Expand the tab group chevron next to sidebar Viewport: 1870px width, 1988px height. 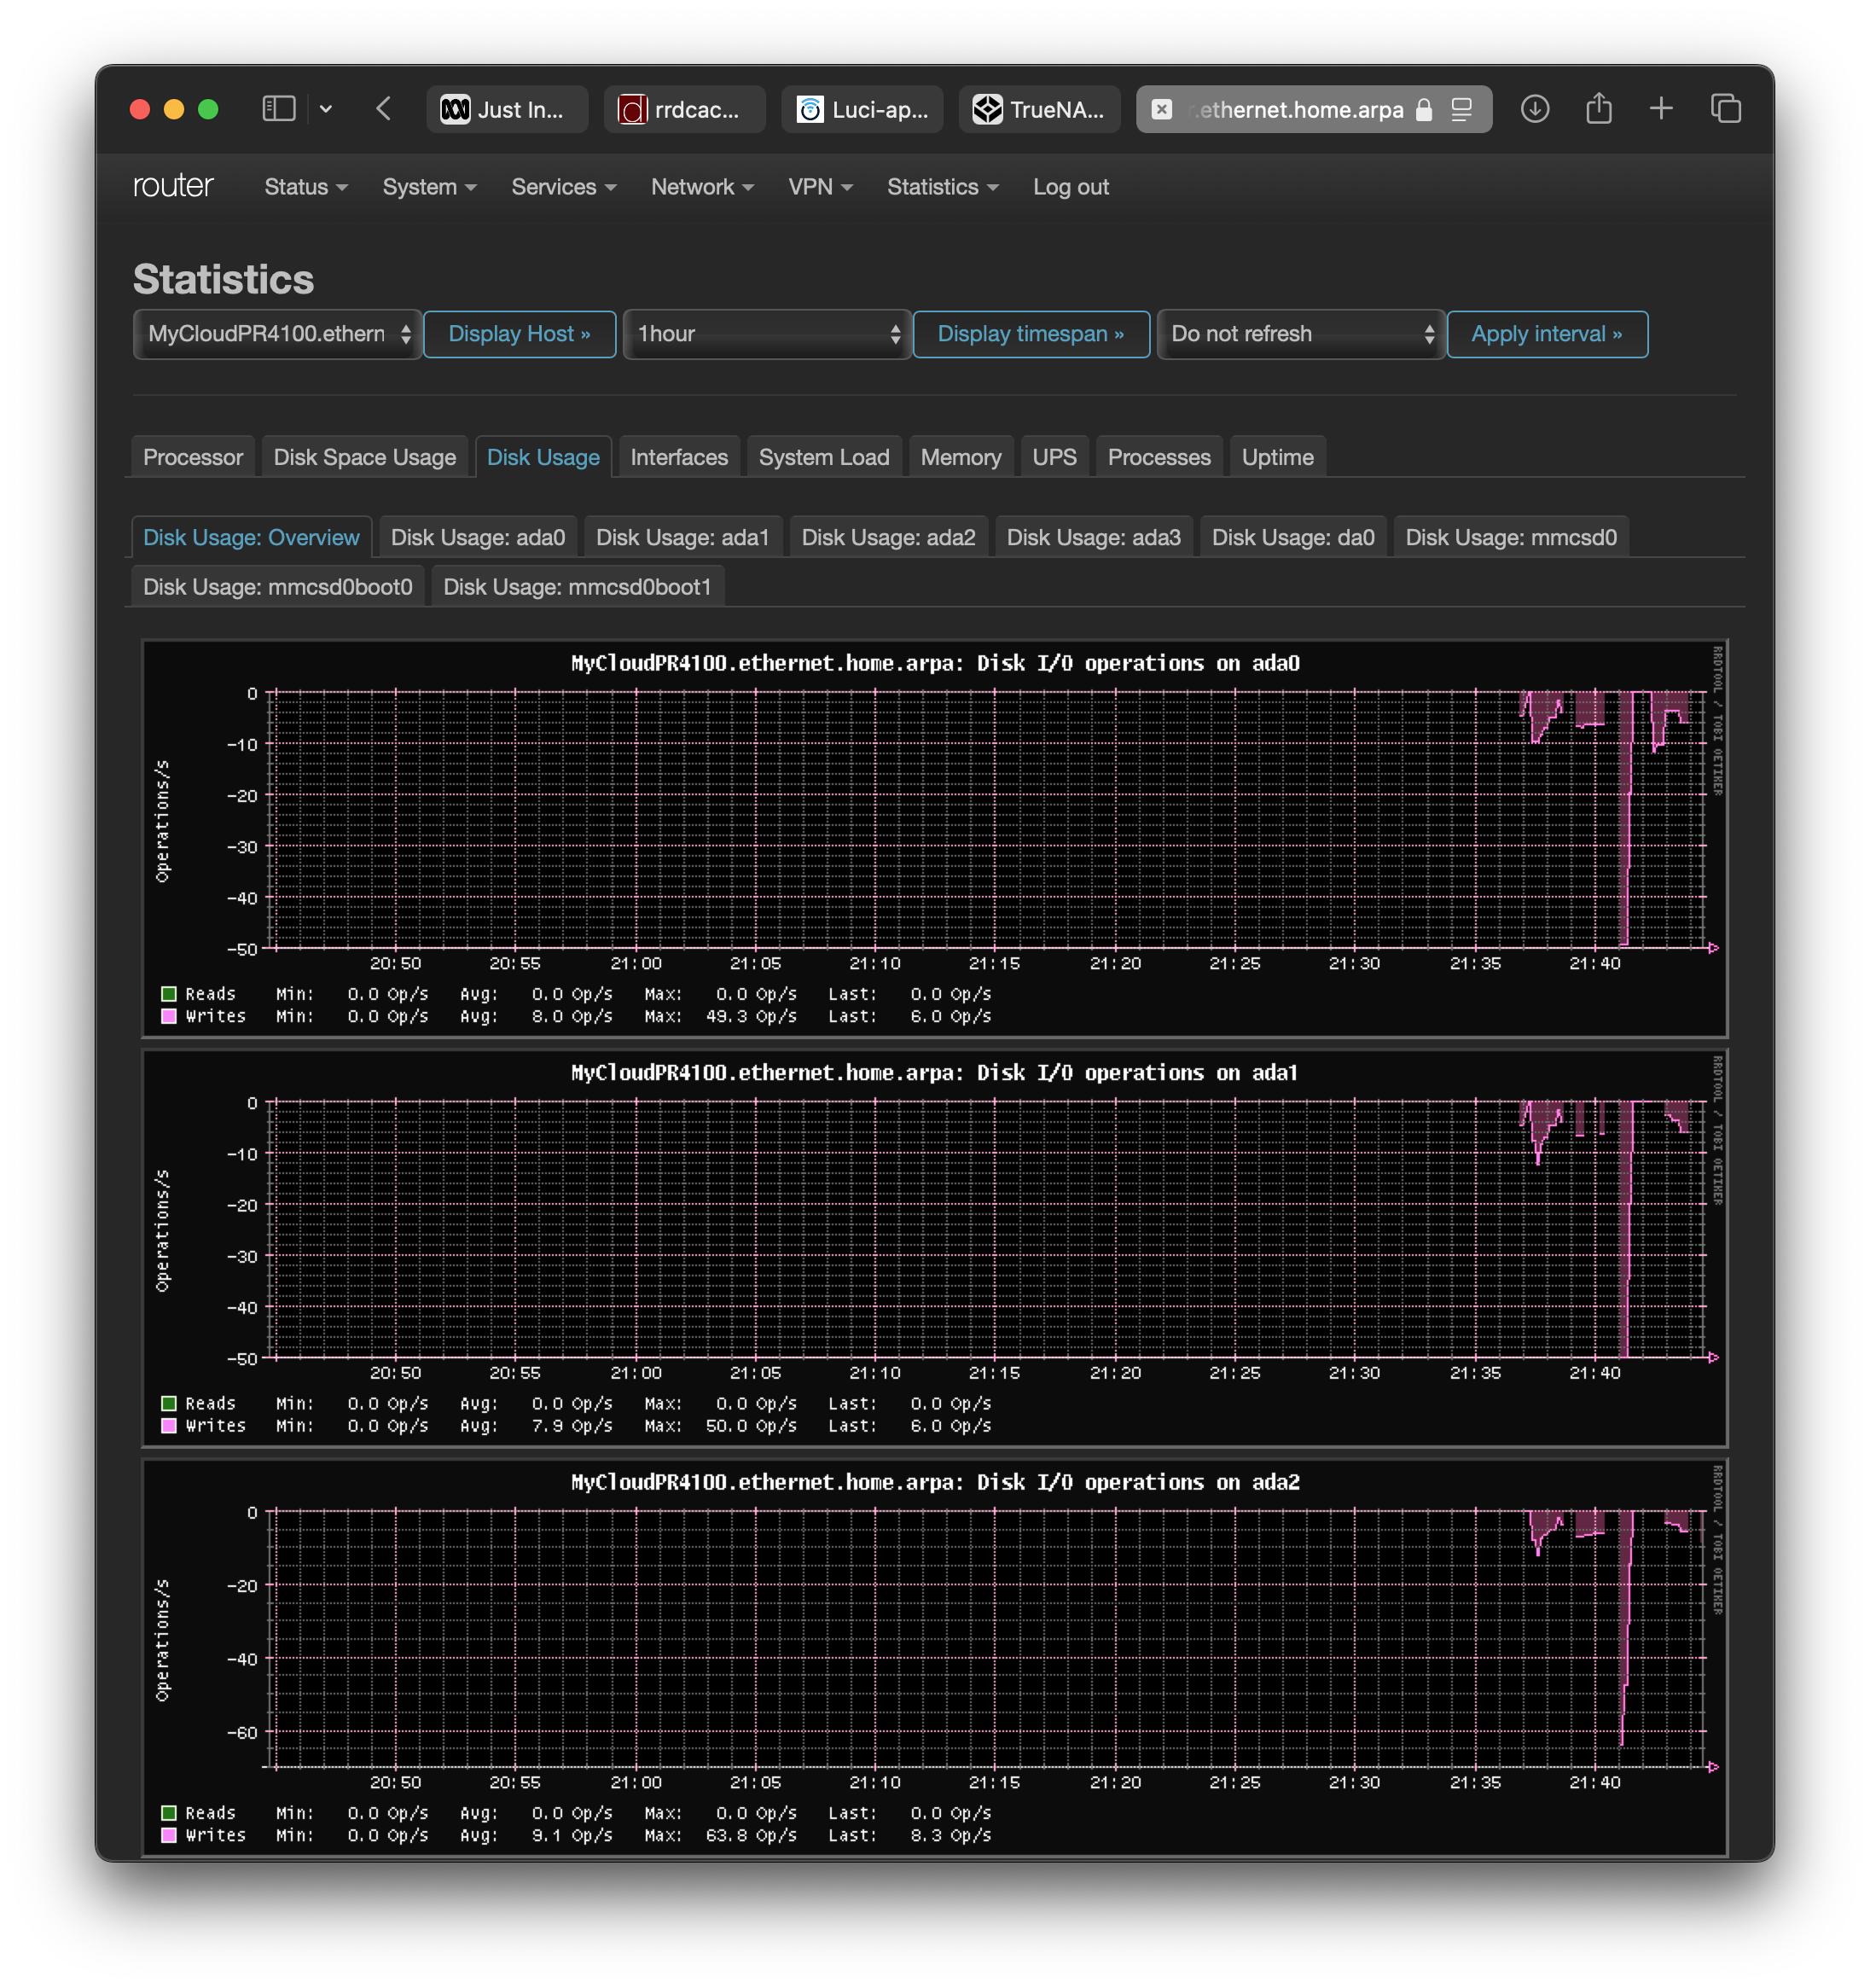[326, 109]
